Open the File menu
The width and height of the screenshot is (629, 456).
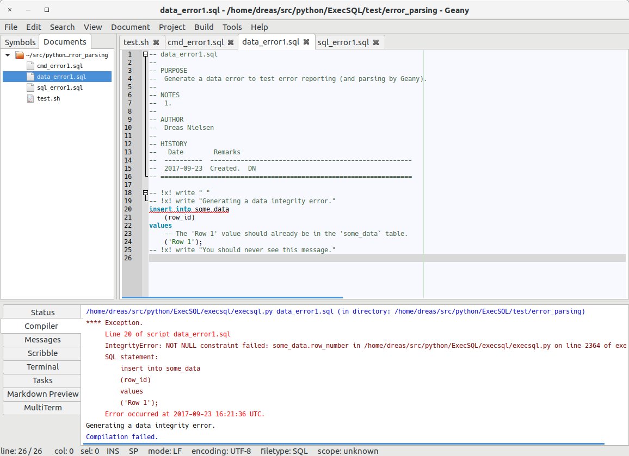coord(11,27)
